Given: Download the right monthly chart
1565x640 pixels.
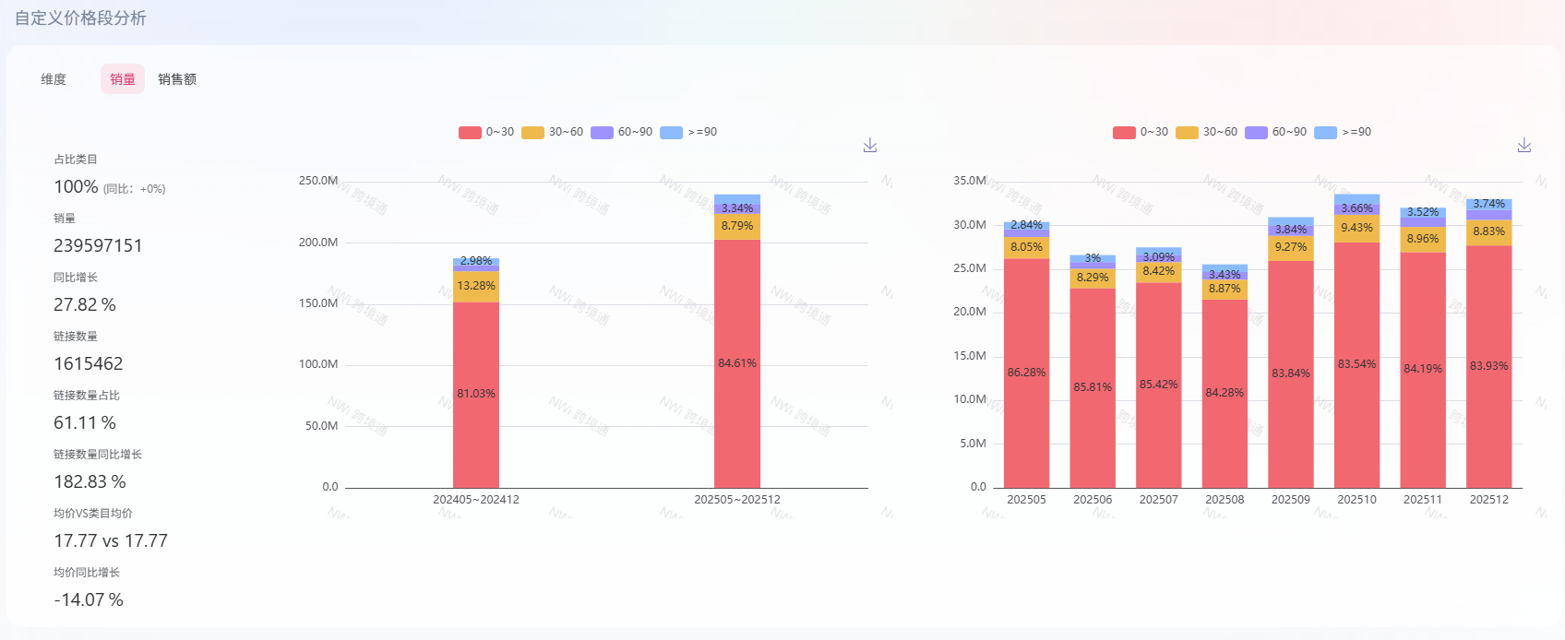Looking at the screenshot, I should tap(1523, 146).
